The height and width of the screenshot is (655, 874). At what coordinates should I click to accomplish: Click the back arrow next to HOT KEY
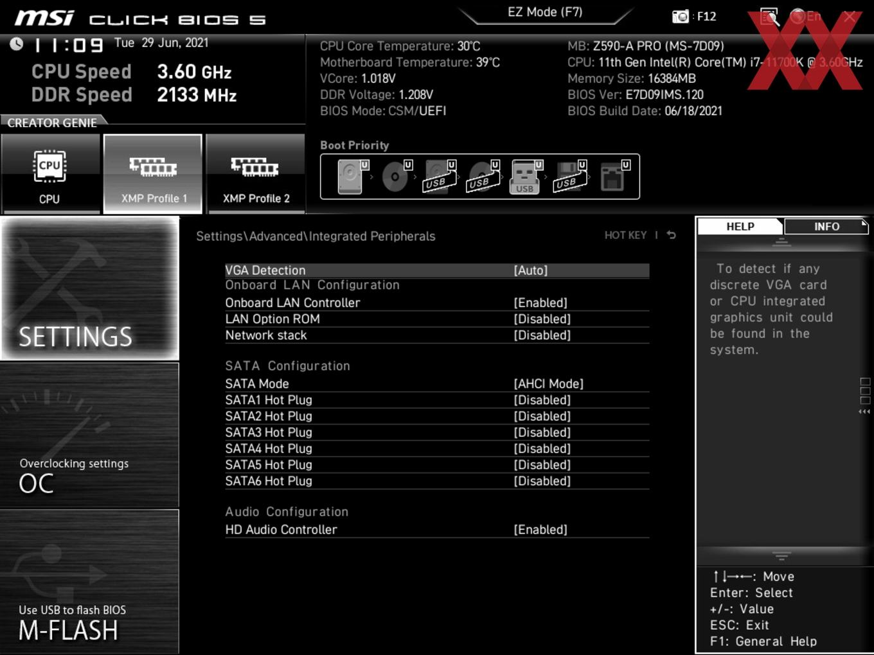(672, 235)
